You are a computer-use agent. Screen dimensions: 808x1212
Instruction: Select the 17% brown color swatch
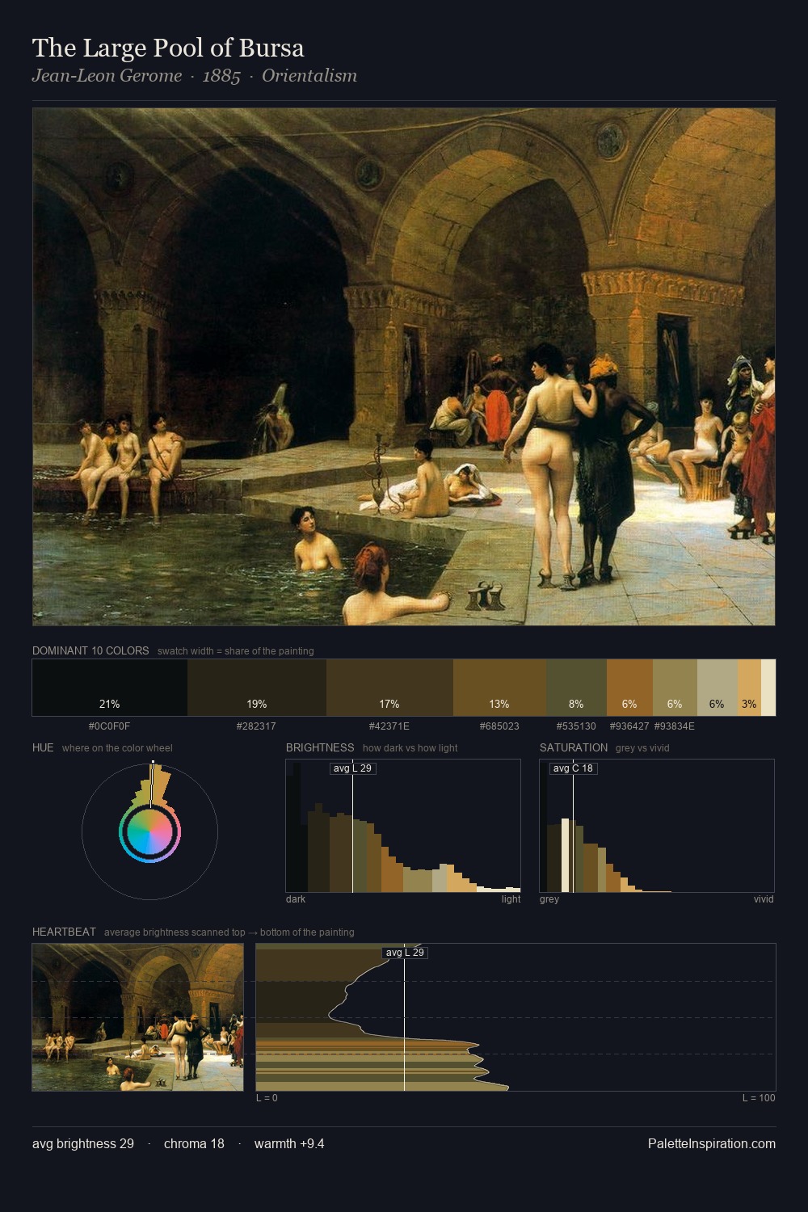(389, 688)
